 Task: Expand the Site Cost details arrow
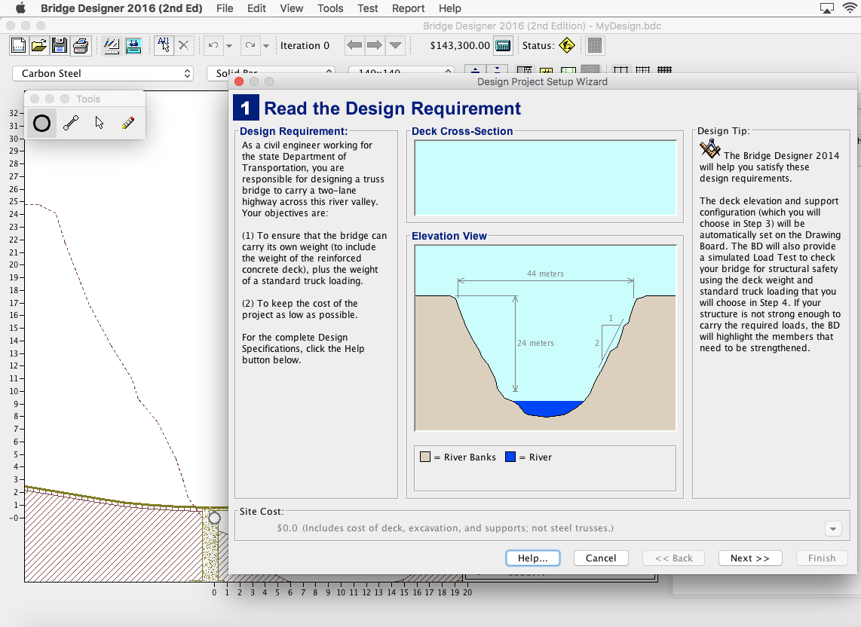coord(833,529)
